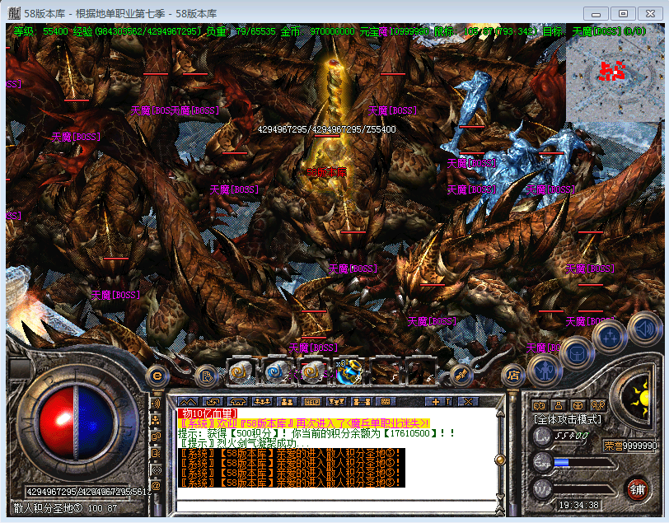Toggle the group hierarchy chat channel icon
This screenshot has height=523, width=669.
(157, 420)
